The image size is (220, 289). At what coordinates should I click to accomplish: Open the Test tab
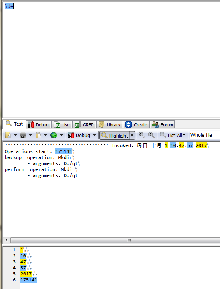click(x=14, y=124)
